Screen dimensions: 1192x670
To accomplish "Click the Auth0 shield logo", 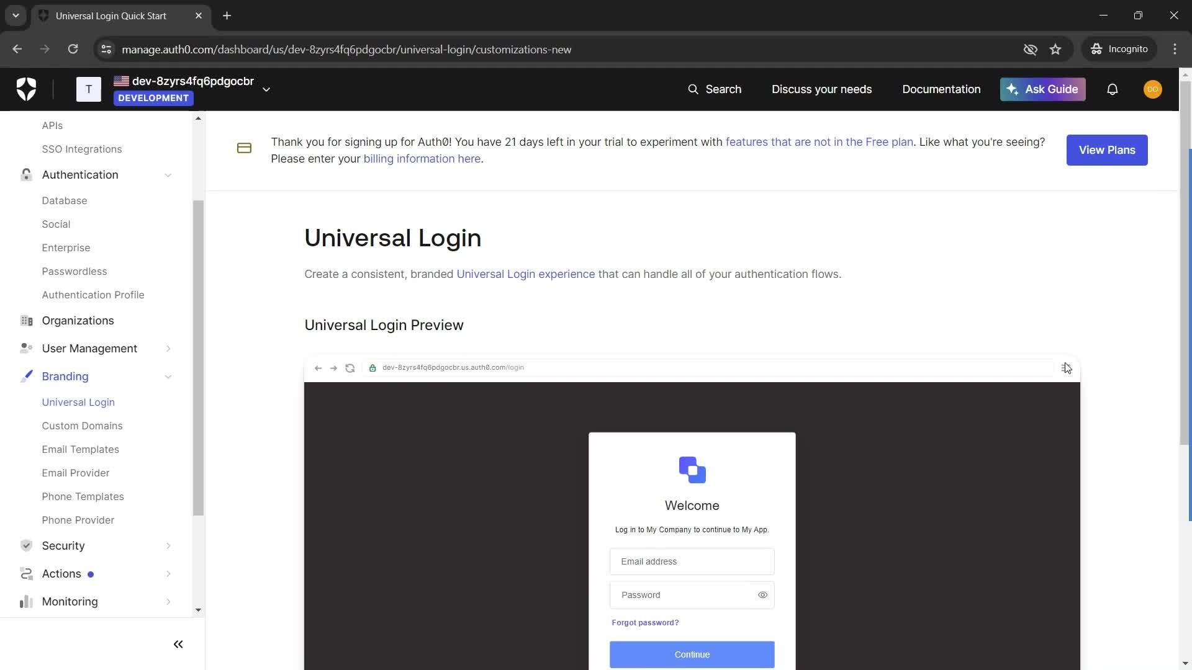I will tap(26, 89).
